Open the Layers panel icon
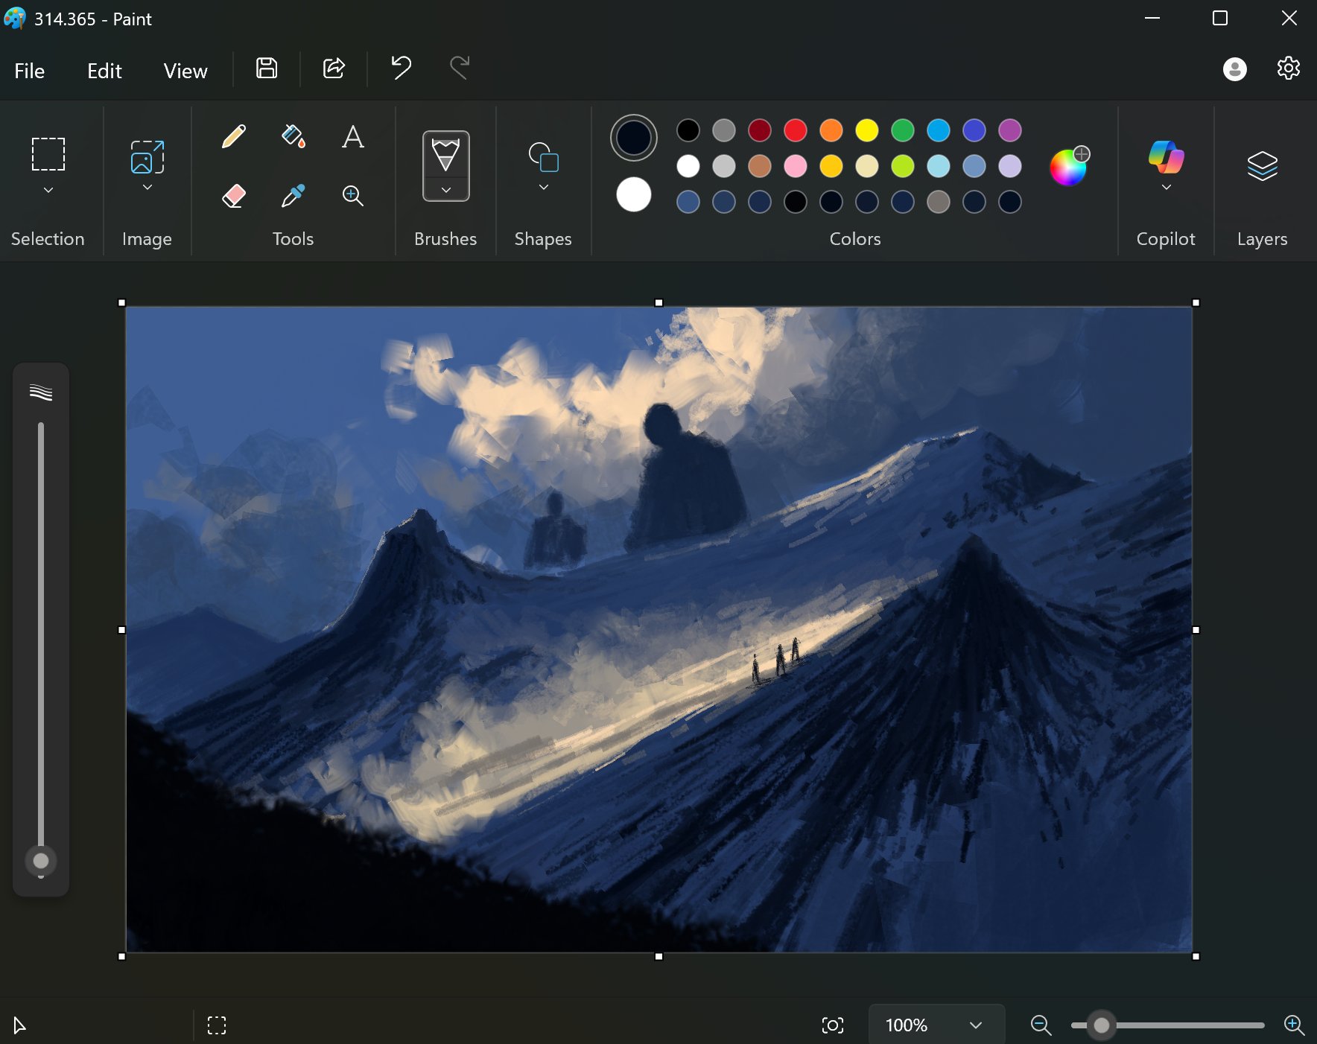Screen dimensions: 1317x1044 click(1263, 165)
